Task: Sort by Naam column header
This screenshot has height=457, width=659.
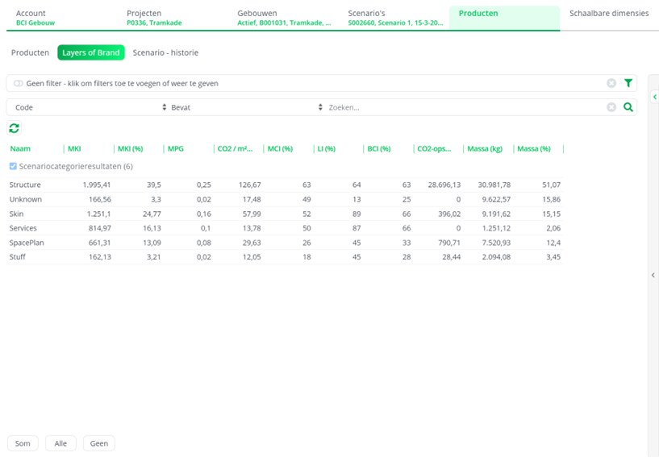Action: click(20, 148)
